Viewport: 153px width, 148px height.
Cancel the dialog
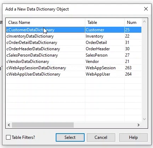click(x=101, y=137)
